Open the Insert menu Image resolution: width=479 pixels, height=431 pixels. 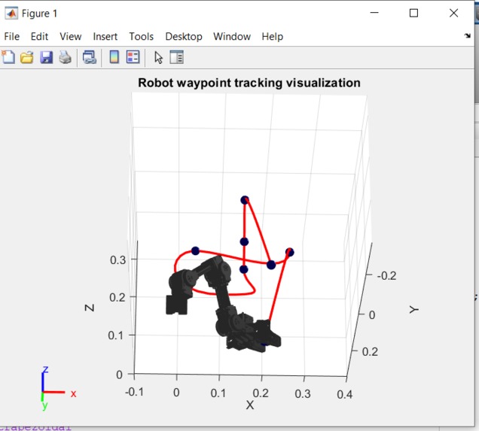(105, 37)
